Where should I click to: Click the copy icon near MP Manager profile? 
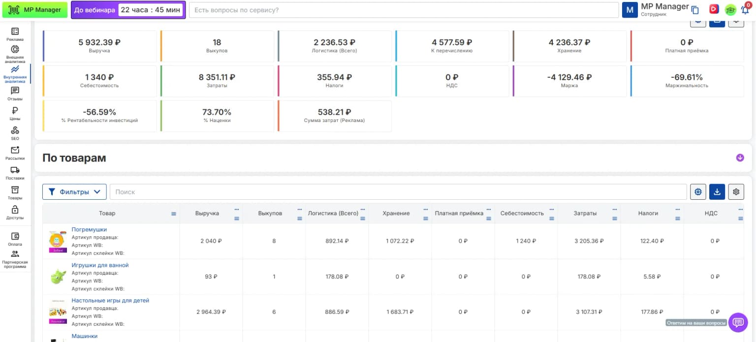[695, 10]
